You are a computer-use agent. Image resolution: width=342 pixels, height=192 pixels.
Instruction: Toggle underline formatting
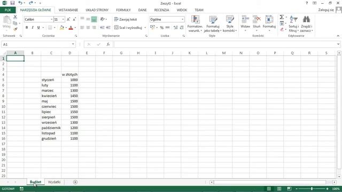tap(38, 28)
